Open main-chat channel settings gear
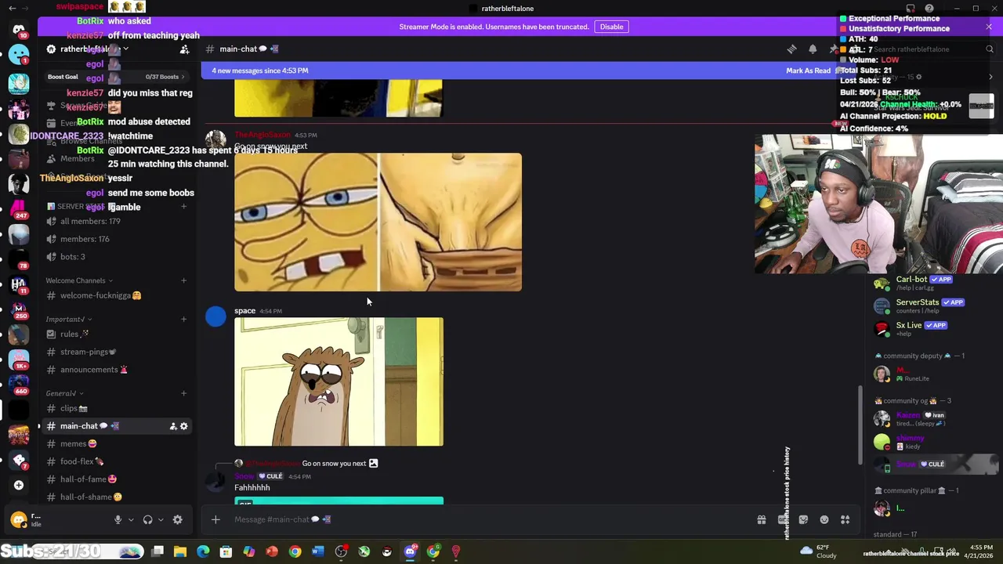1003x564 pixels. tap(184, 426)
